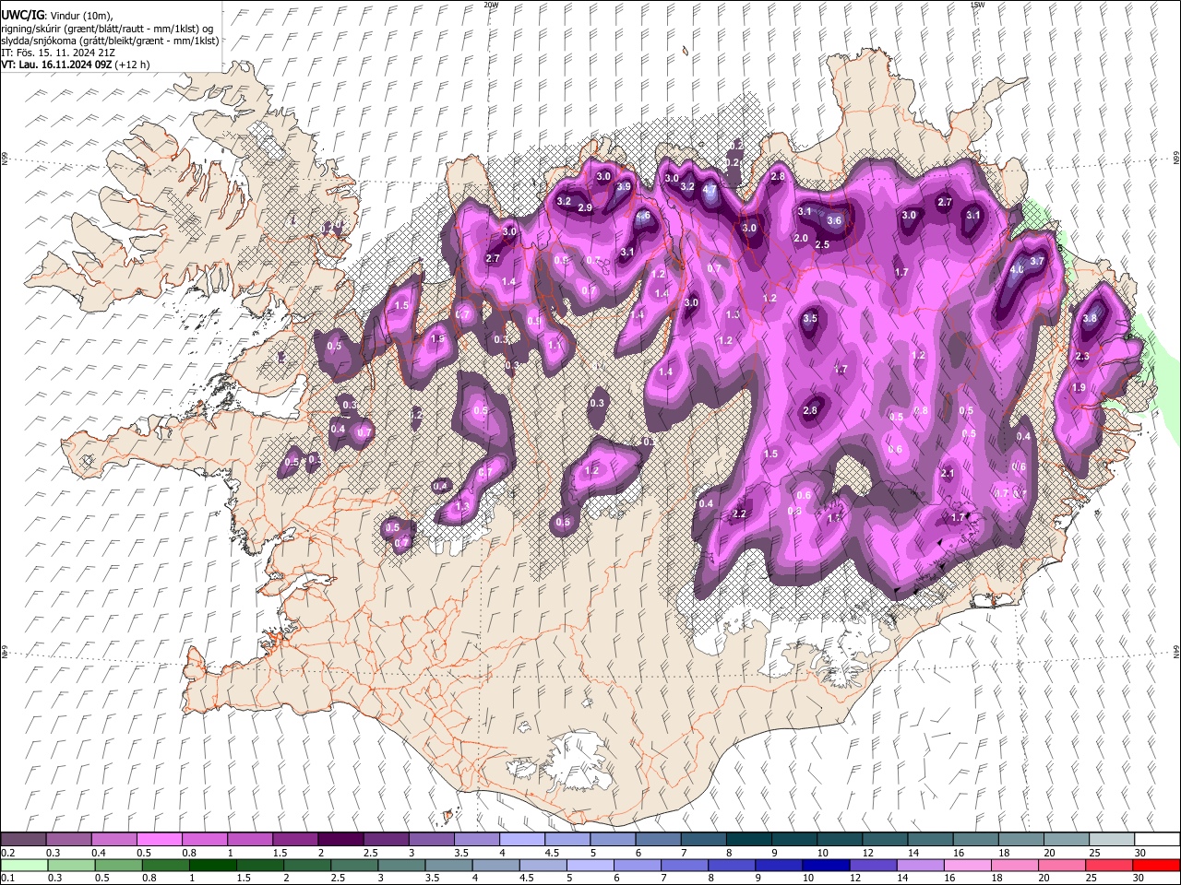The image size is (1181, 885).
Task: Select the 2.2 snowfall value on the map
Action: (739, 514)
